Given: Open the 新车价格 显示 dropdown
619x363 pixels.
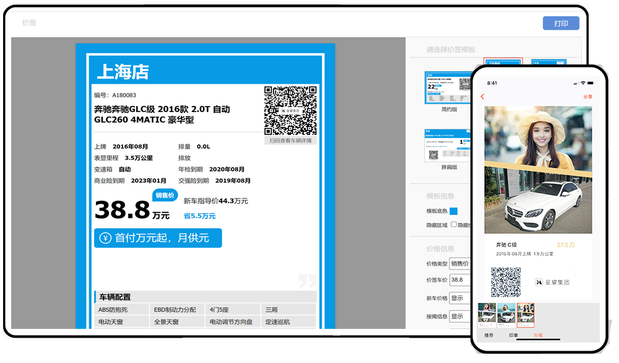Looking at the screenshot, I should [x=461, y=298].
